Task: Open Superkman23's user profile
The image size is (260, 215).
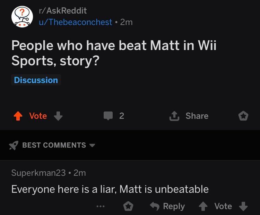Action: click(38, 173)
